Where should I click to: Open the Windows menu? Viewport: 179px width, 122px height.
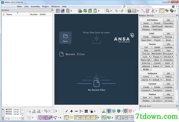point(55,7)
